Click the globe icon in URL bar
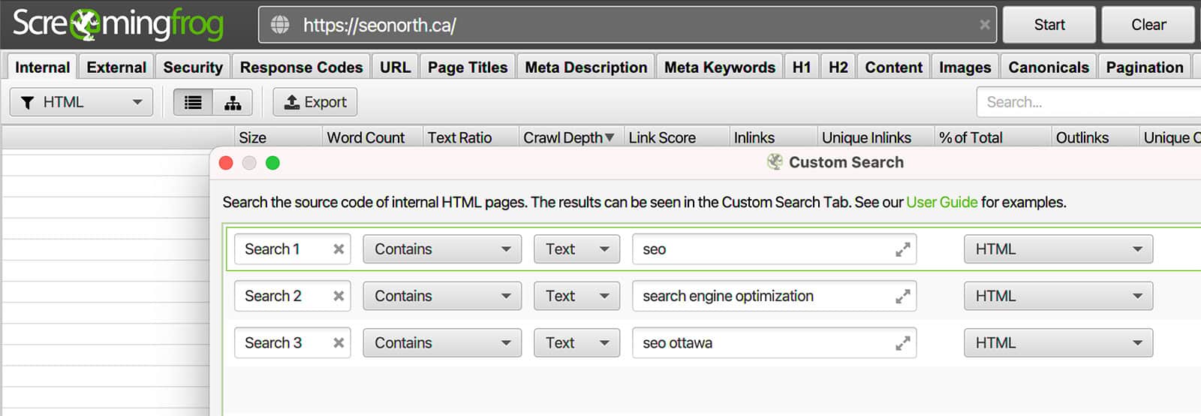This screenshot has width=1201, height=416. click(280, 25)
